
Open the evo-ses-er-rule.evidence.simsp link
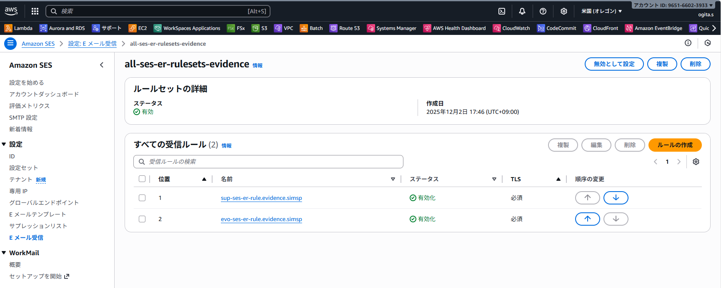coord(261,219)
